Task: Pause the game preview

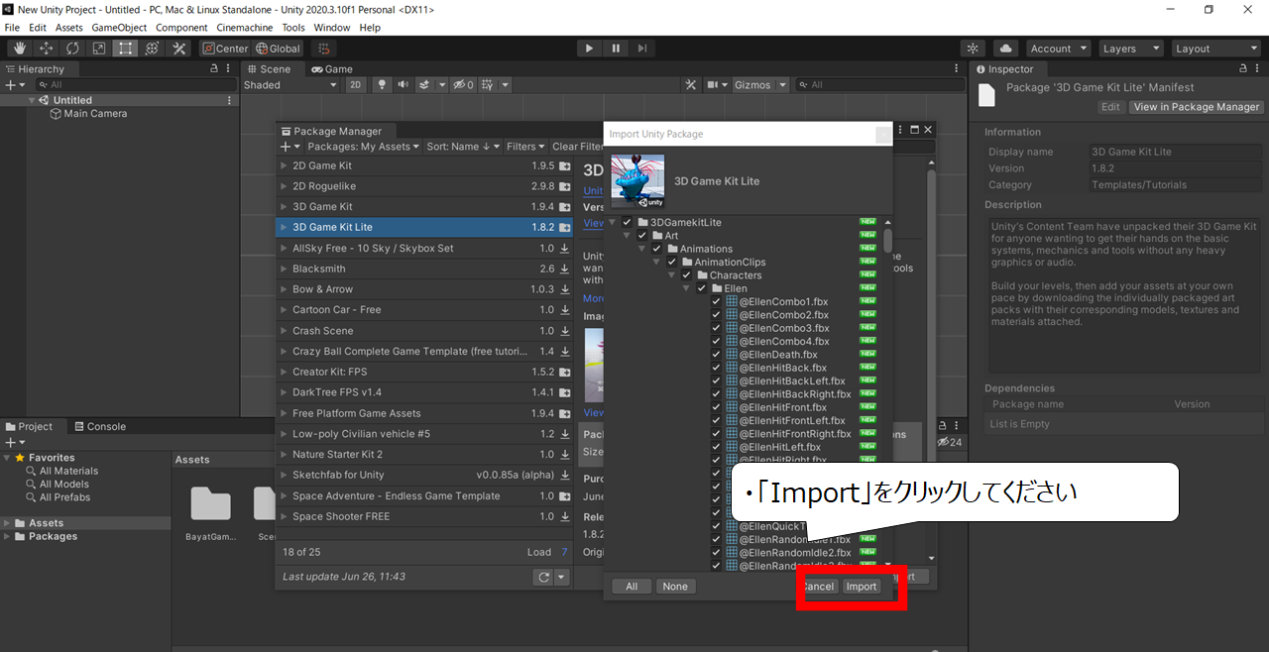Action: click(x=616, y=49)
